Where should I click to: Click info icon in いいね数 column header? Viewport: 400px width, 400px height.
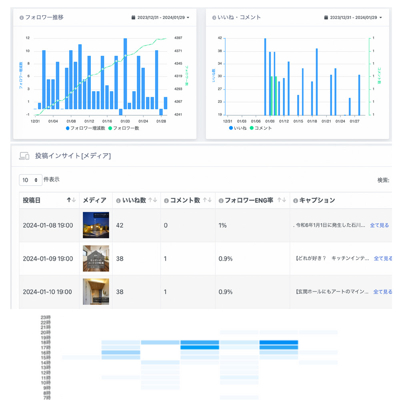click(x=118, y=200)
